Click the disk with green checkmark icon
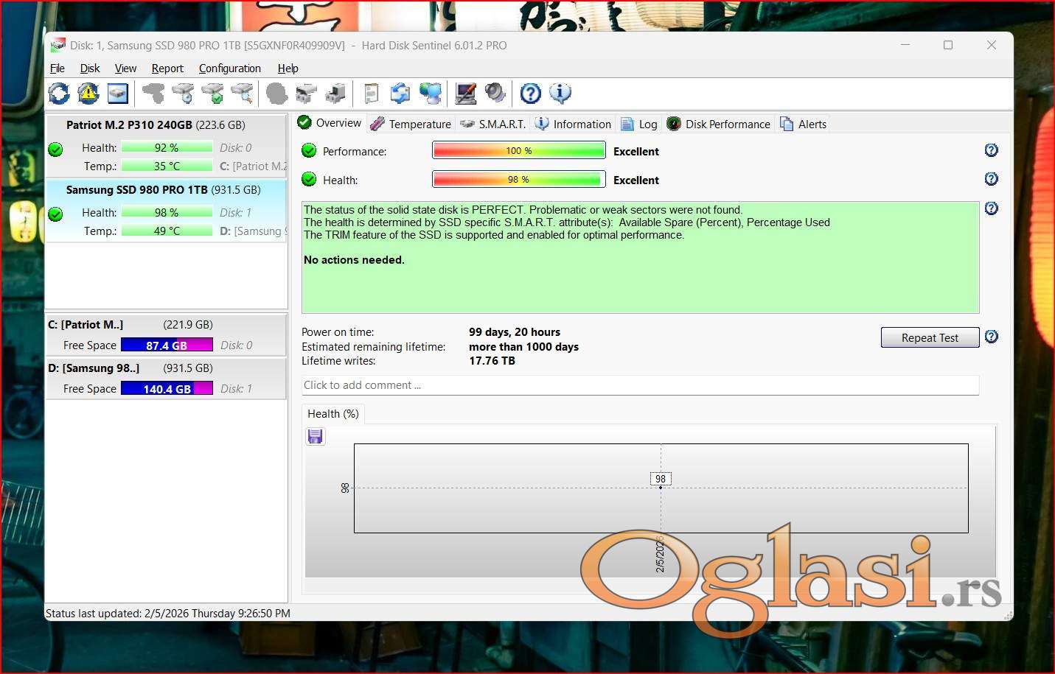 point(212,94)
